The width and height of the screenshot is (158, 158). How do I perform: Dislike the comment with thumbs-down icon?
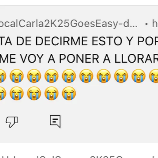12,122
